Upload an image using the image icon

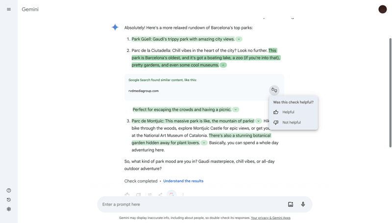pyautogui.click(x=291, y=204)
